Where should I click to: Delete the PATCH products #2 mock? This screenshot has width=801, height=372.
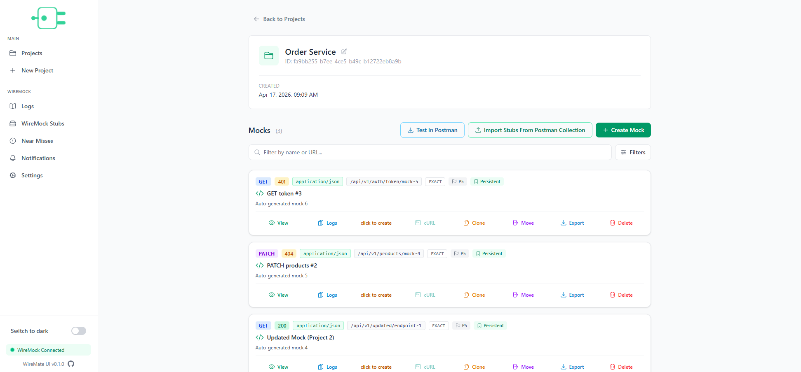(621, 295)
